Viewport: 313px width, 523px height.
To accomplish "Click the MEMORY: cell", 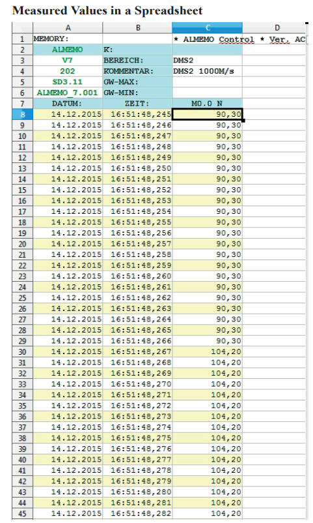I will (x=68, y=38).
